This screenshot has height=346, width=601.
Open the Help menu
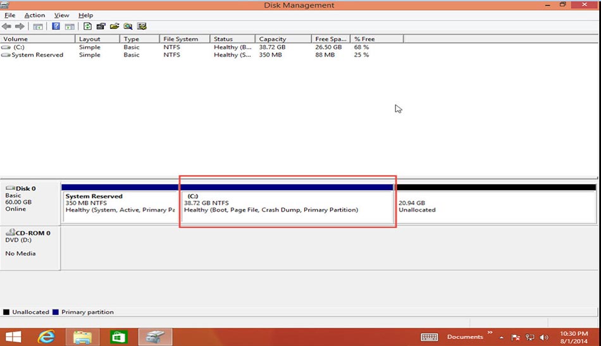tap(85, 15)
